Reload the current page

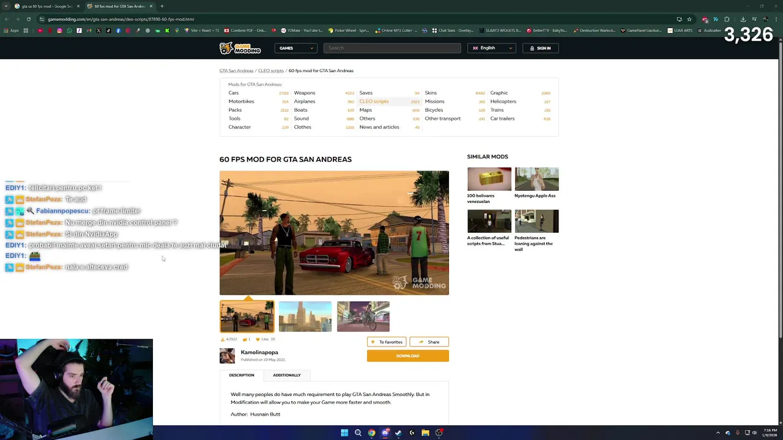(28, 19)
